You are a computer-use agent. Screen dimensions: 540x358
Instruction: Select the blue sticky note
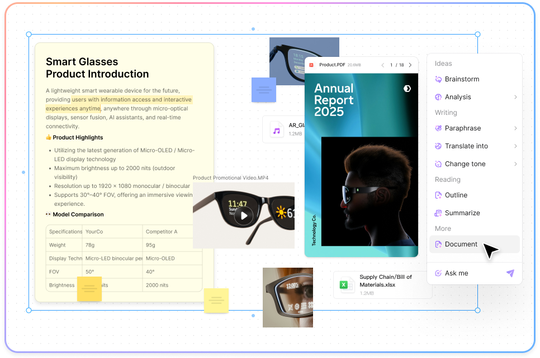click(x=263, y=90)
